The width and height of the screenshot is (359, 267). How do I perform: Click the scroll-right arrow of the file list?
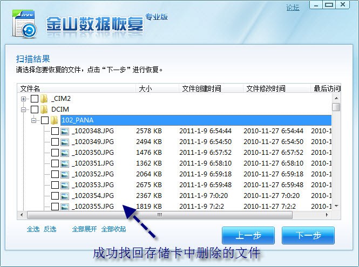[327, 215]
